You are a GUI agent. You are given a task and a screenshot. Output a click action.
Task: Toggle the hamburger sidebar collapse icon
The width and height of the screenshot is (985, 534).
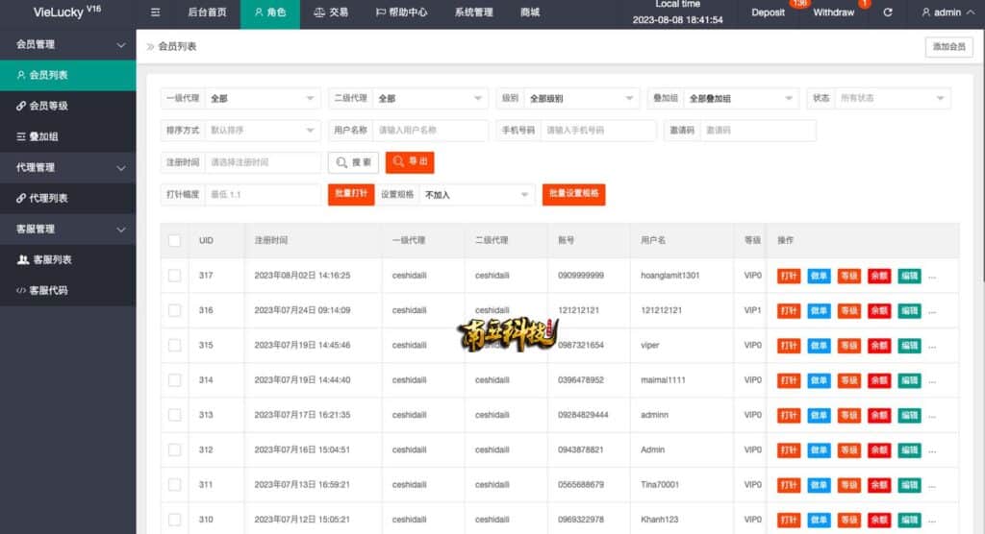[x=155, y=12]
